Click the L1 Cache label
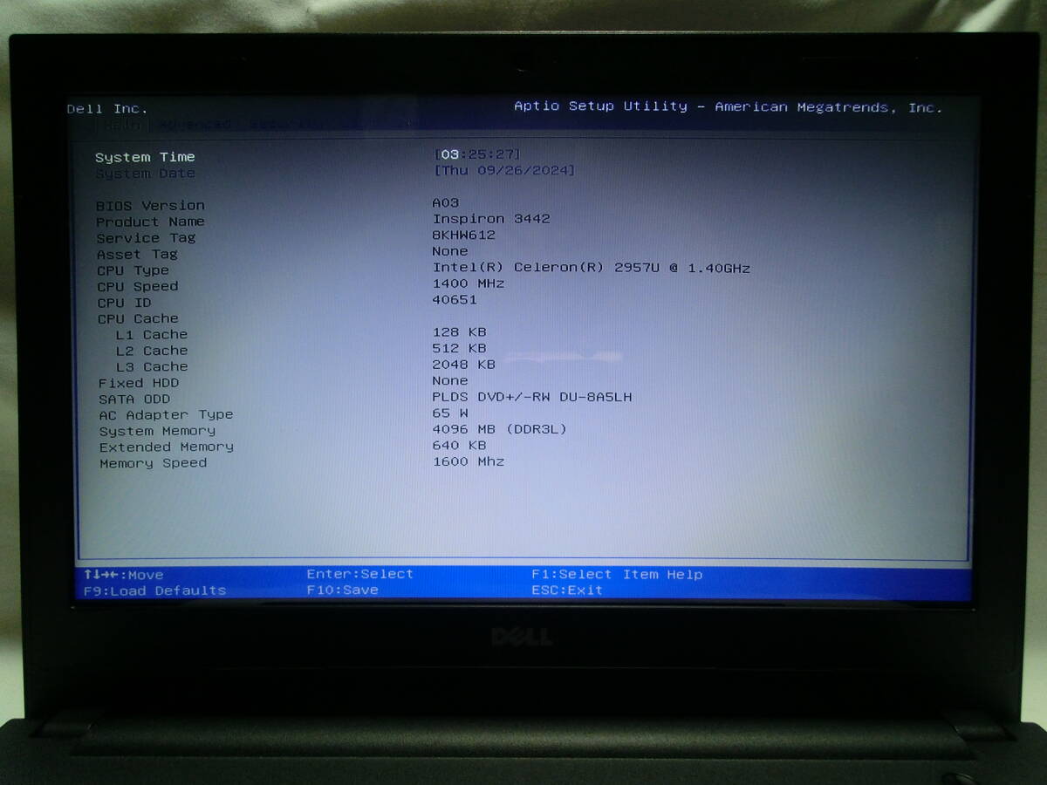The image size is (1047, 785). pyautogui.click(x=152, y=335)
